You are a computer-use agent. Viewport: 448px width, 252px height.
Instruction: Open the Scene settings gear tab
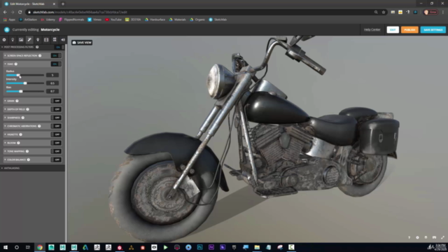[x=4, y=40]
